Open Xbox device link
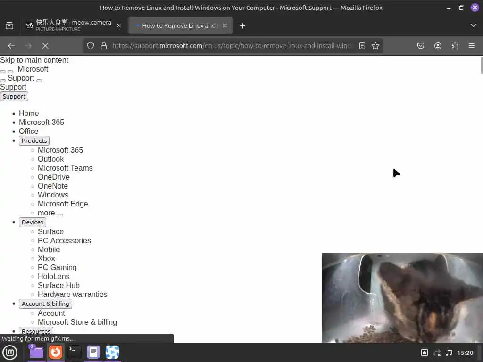 [47, 258]
